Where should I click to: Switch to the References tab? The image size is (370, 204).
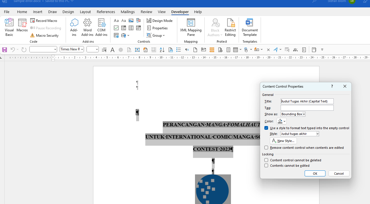coord(106,12)
